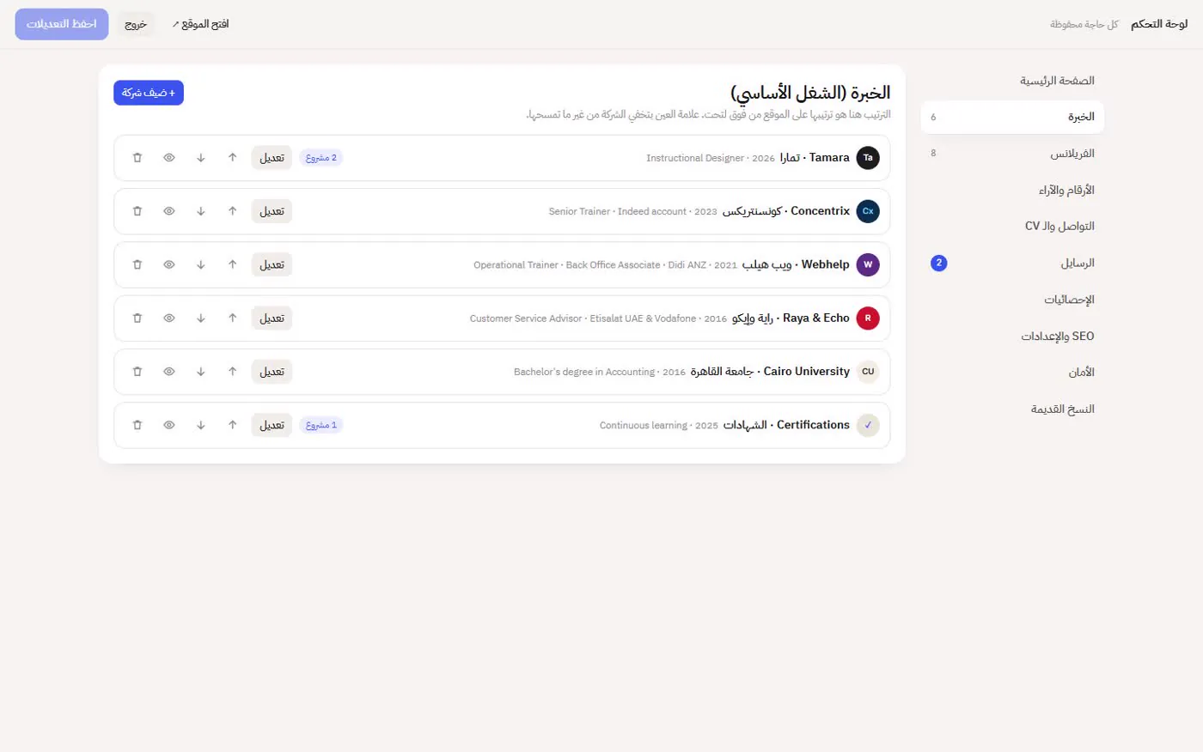Toggle visibility of Raya & Echo entry
The width and height of the screenshot is (1203, 752).
(x=169, y=318)
